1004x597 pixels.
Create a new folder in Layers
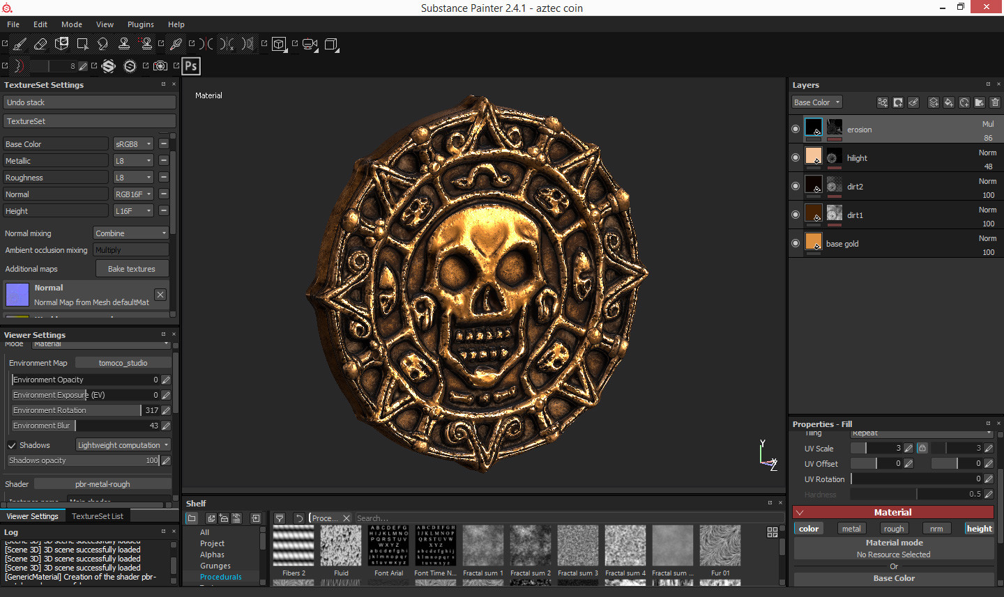click(x=980, y=102)
